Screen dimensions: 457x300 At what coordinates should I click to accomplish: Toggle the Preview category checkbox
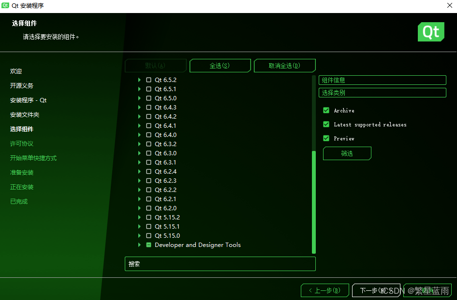click(x=326, y=138)
